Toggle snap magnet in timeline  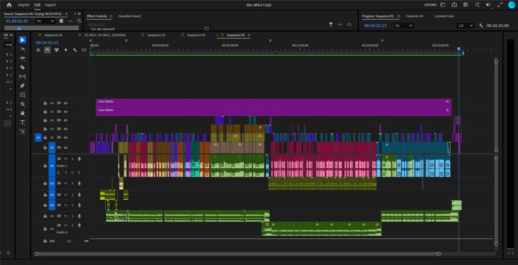tap(47, 50)
